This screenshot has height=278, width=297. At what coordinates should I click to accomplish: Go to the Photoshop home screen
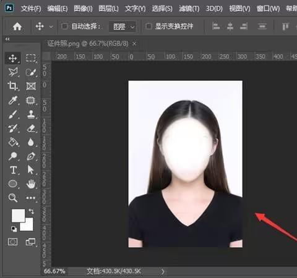(17, 27)
